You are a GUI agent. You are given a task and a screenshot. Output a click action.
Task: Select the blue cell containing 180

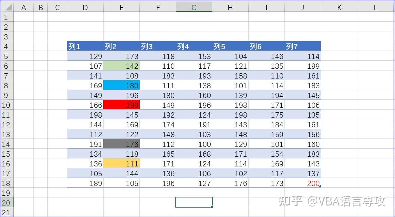pos(121,85)
